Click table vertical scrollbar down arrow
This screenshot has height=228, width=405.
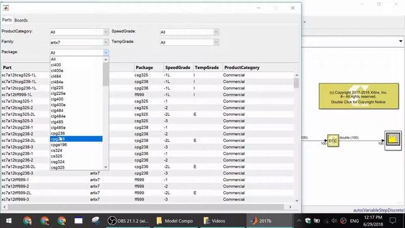coord(297,200)
